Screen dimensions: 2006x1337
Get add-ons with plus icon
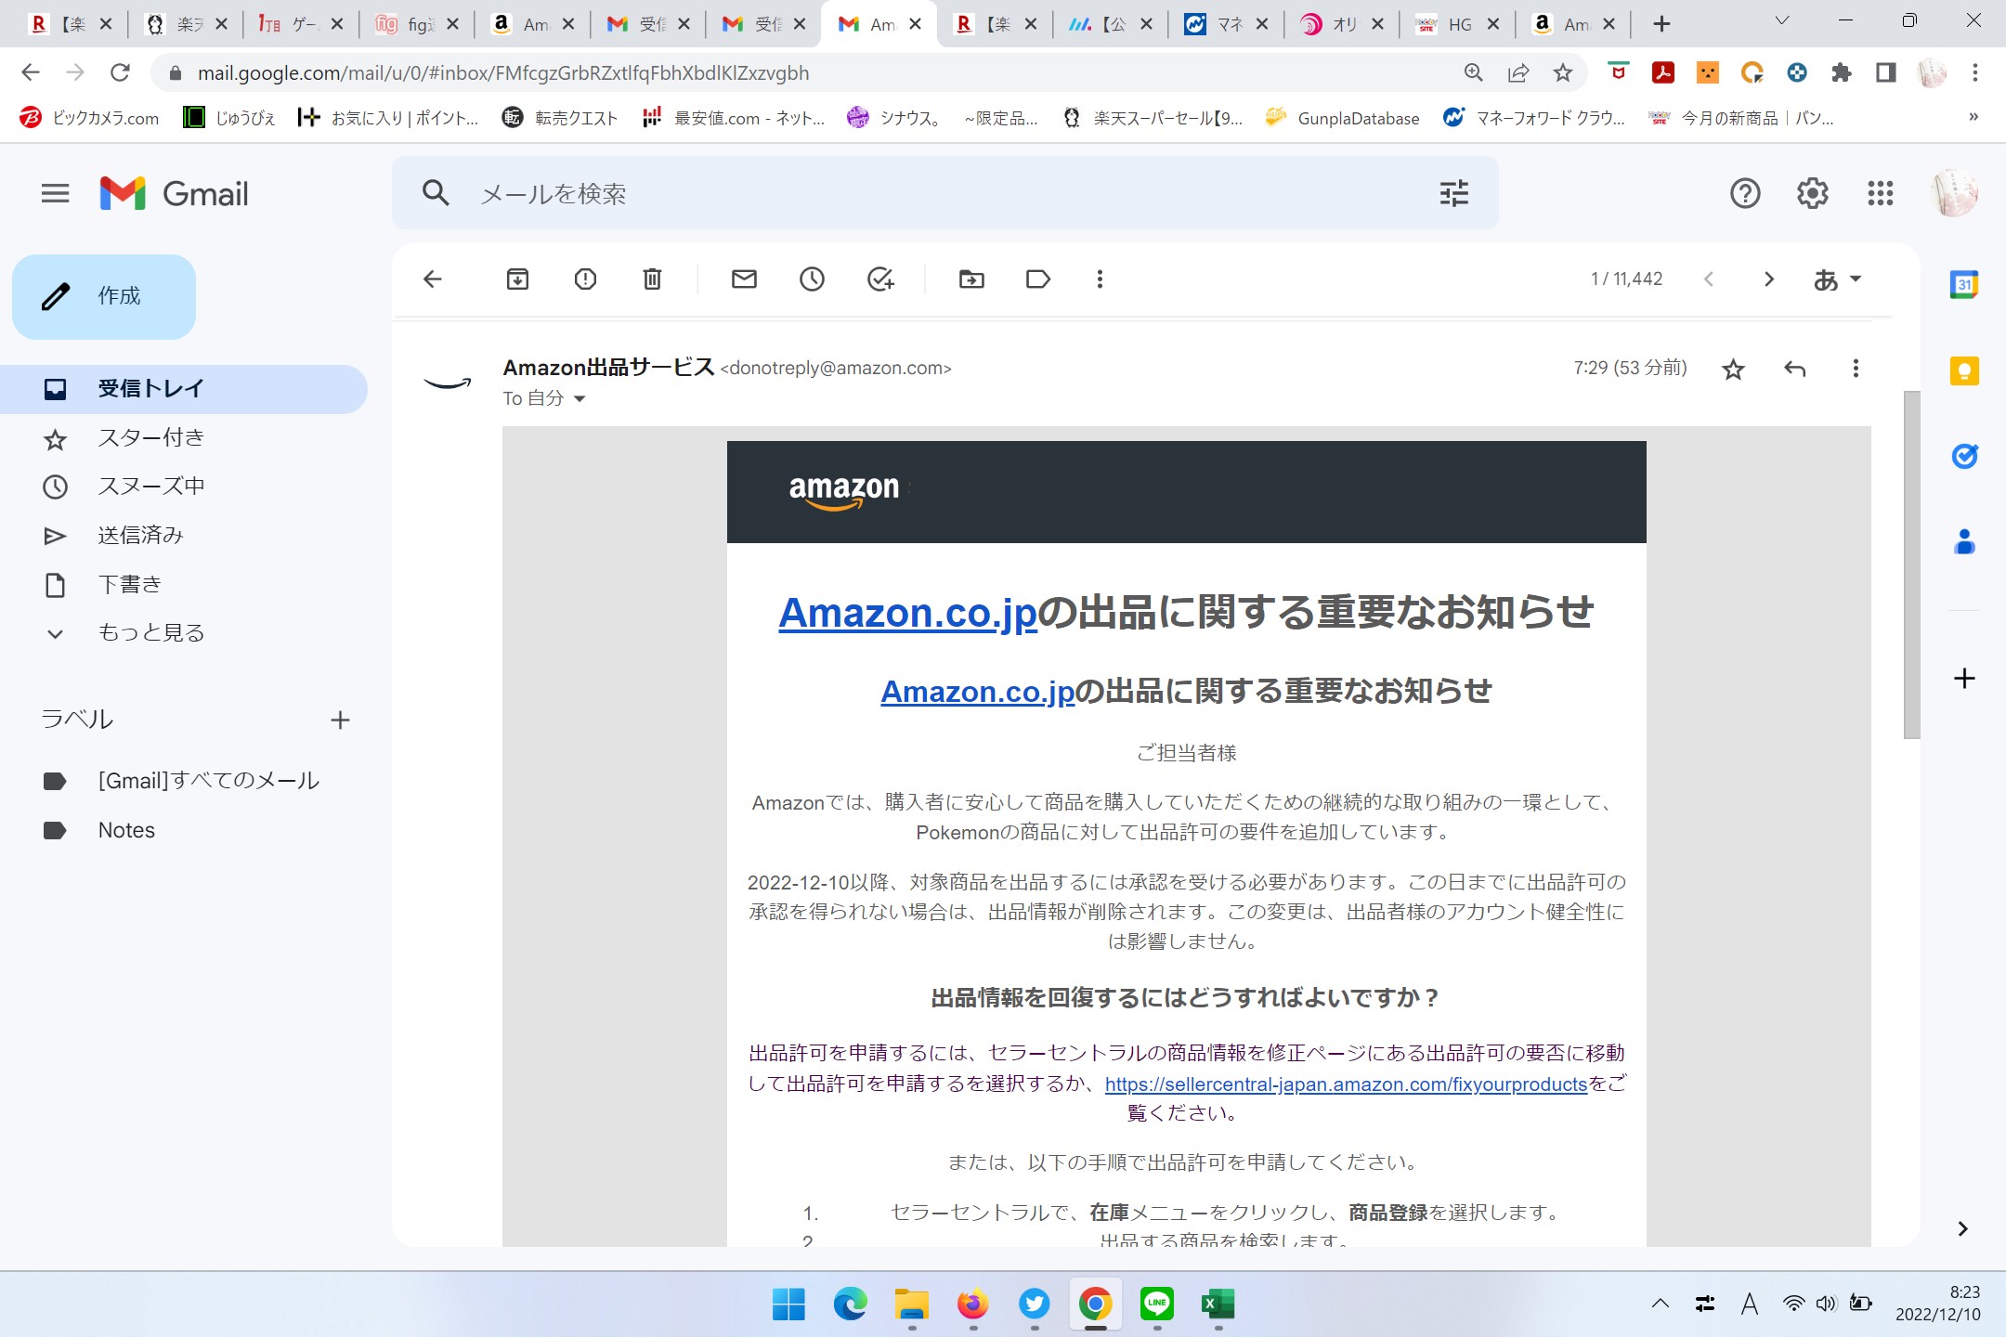(x=1963, y=679)
